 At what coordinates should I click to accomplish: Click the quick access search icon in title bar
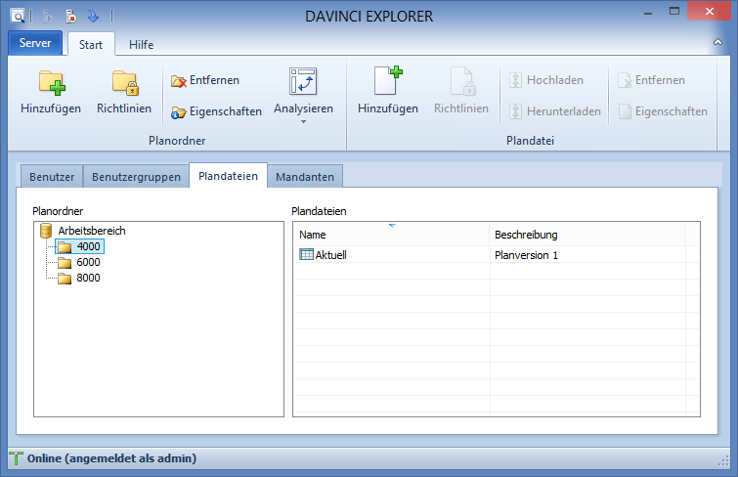18,17
